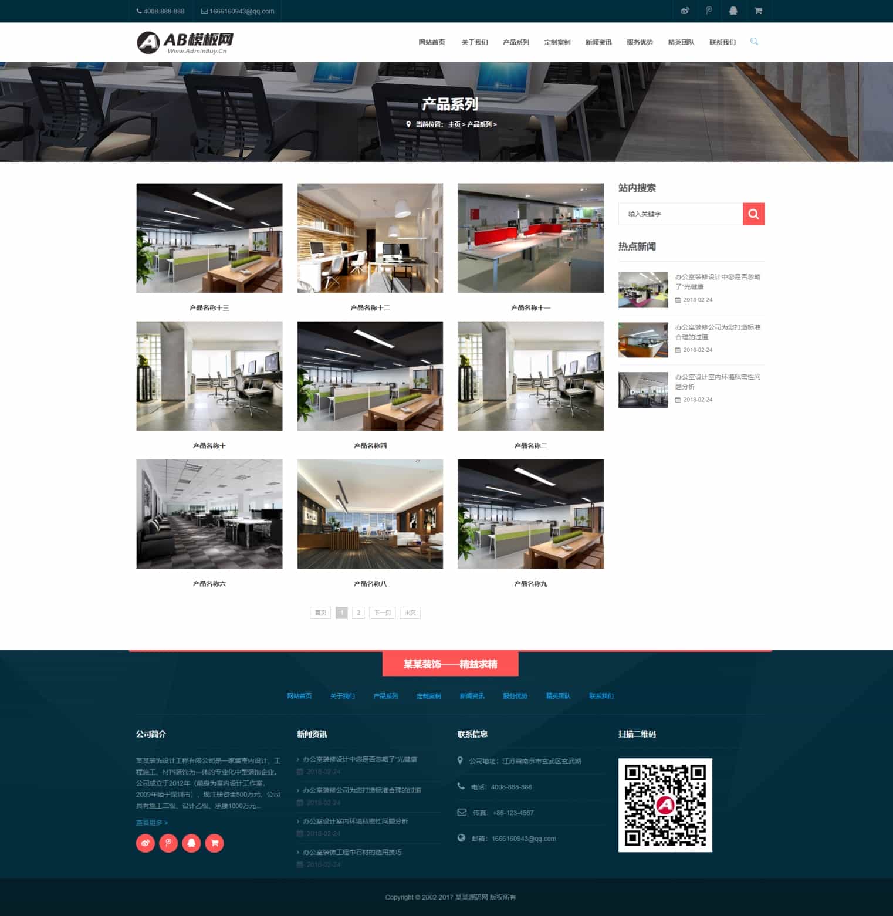
Task: Click the 产品名称六 title link
Action: pos(209,584)
